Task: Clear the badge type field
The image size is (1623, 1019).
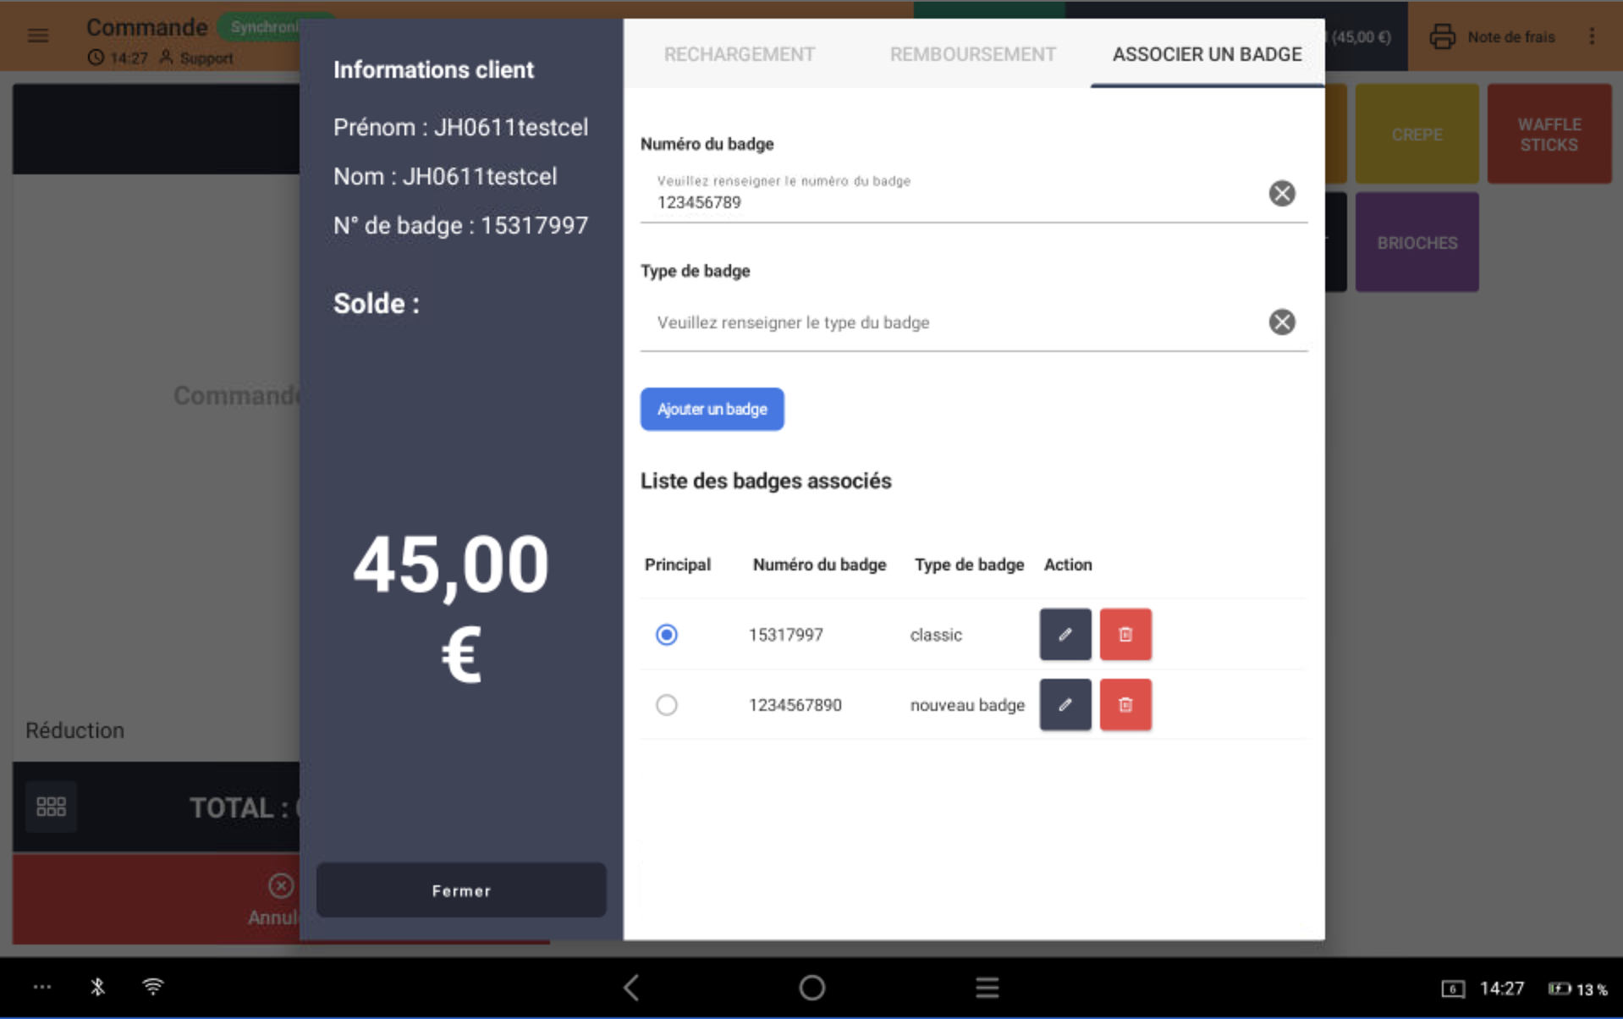Action: [x=1281, y=322]
